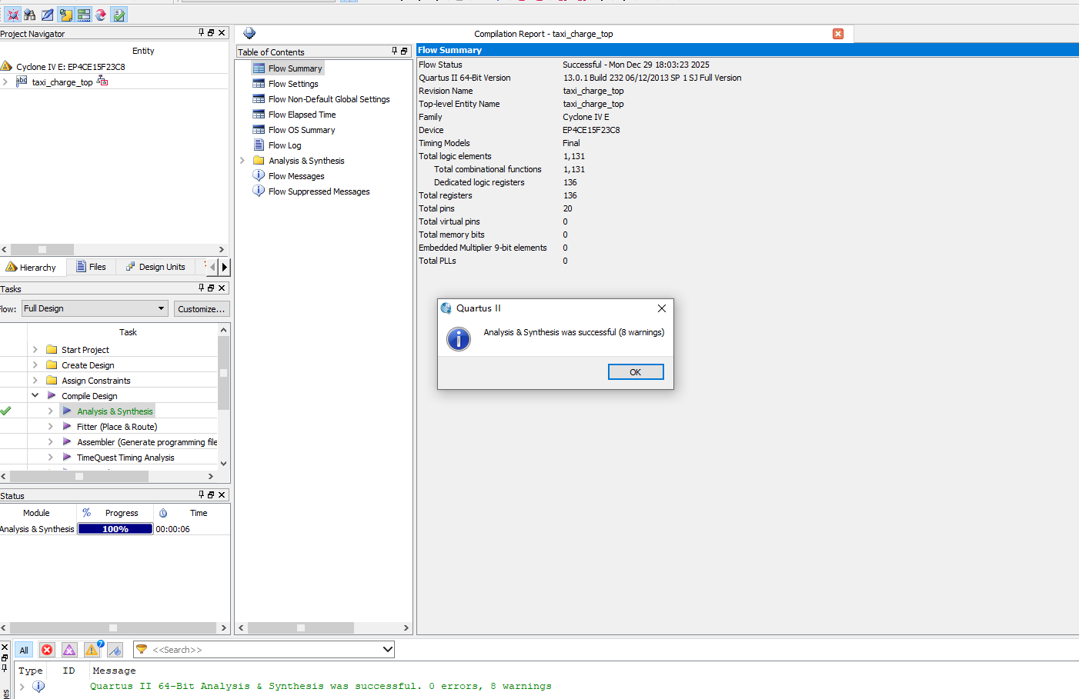Click the blue pen edit icon in the toolbar
Image resolution: width=1079 pixels, height=699 pixels.
point(48,15)
